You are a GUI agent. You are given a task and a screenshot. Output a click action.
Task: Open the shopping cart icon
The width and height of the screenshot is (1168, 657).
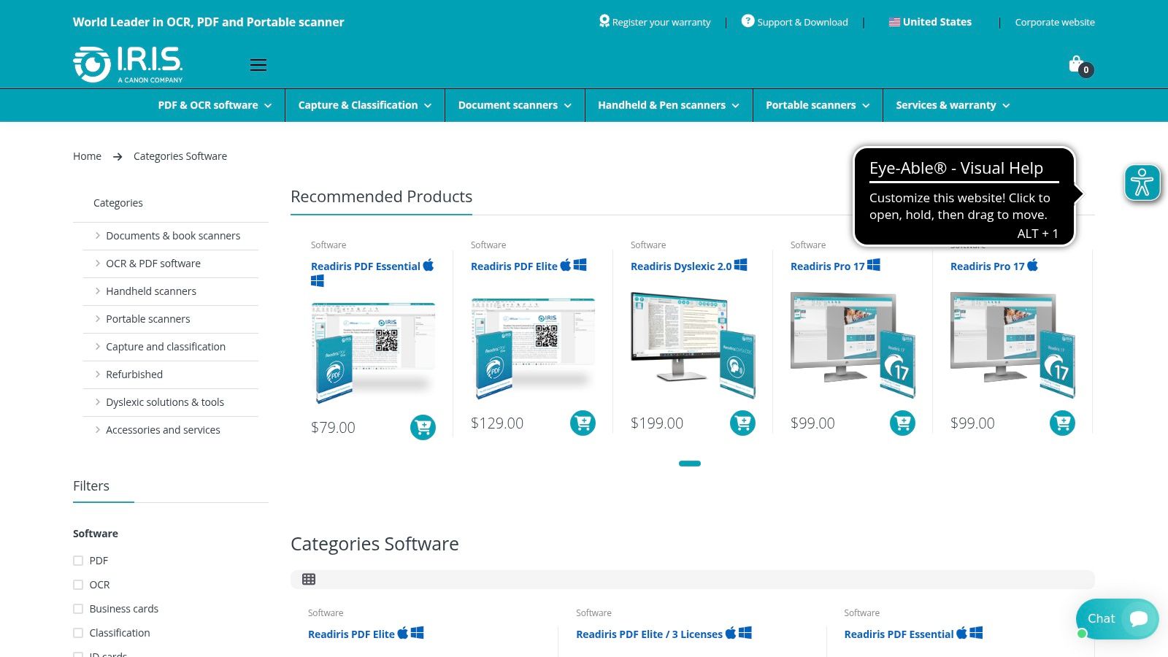(x=1076, y=64)
